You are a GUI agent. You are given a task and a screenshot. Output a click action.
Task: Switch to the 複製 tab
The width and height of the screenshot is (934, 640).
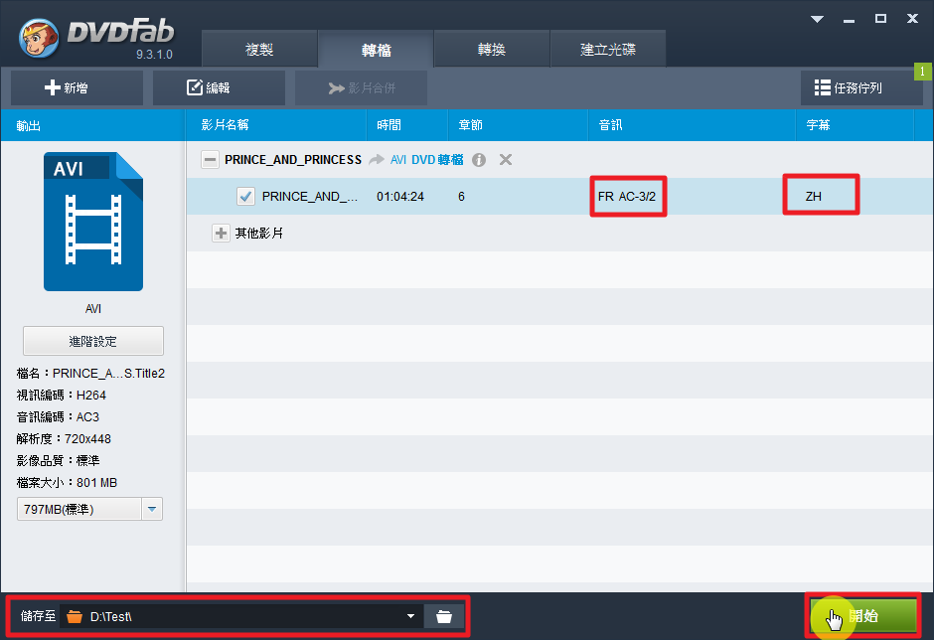(x=259, y=50)
